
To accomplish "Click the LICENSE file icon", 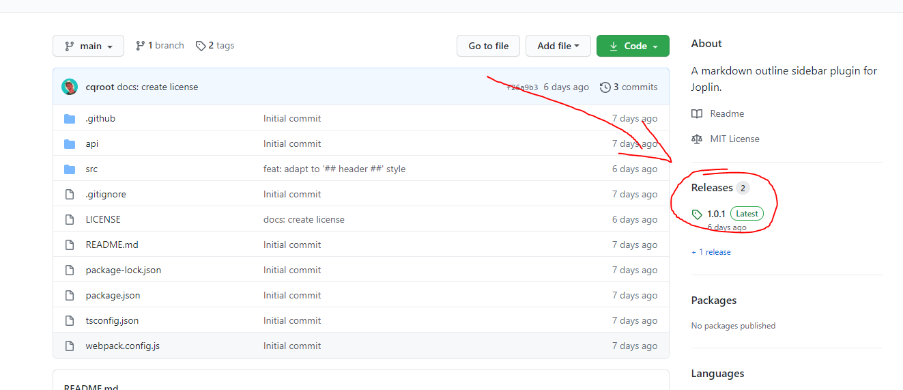I will 70,220.
